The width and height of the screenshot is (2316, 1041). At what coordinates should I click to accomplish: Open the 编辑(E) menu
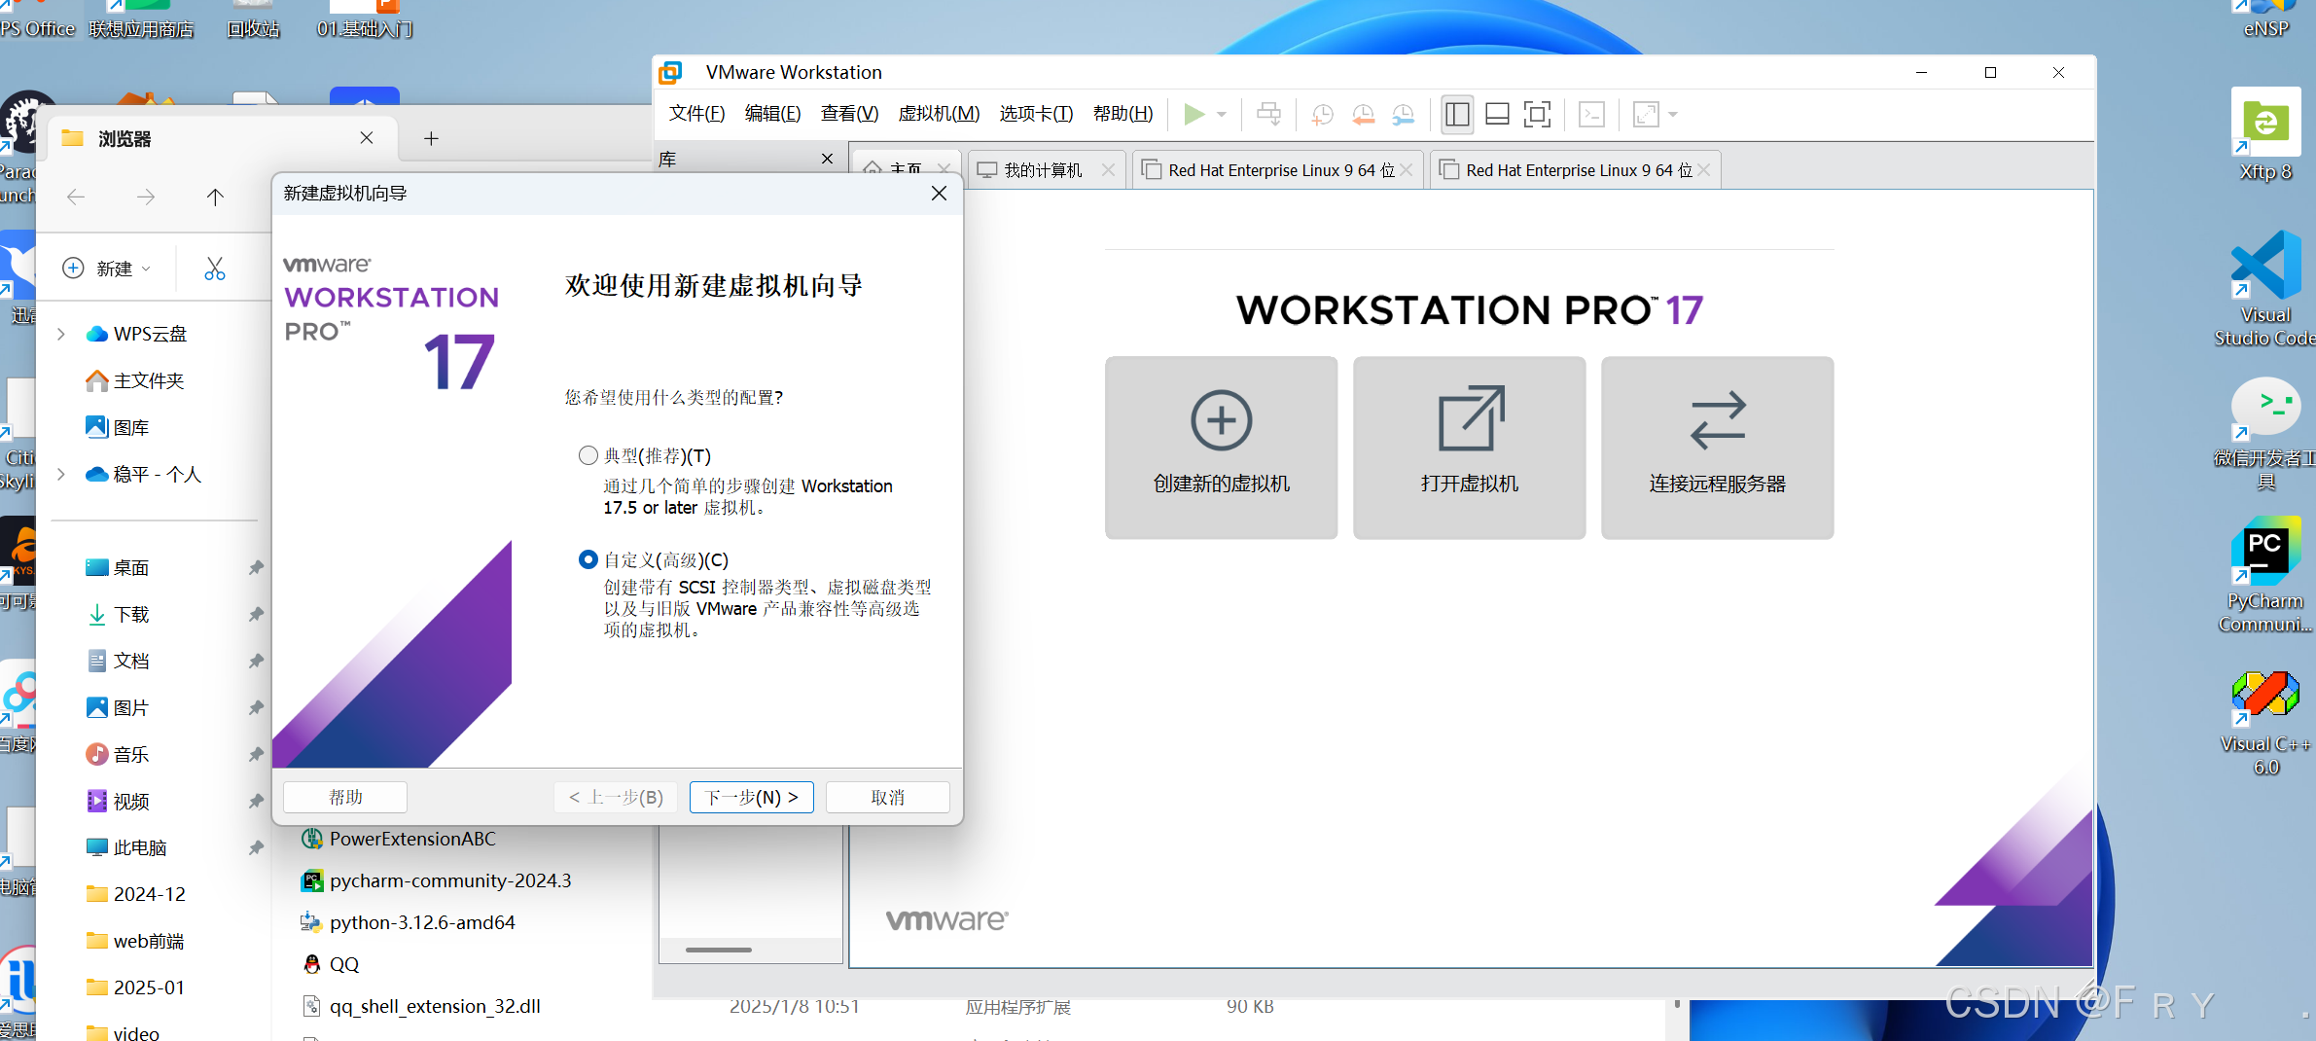pyautogui.click(x=772, y=114)
